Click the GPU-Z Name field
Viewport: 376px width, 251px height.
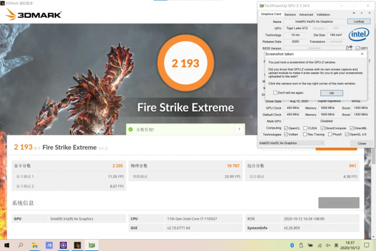(314, 22)
